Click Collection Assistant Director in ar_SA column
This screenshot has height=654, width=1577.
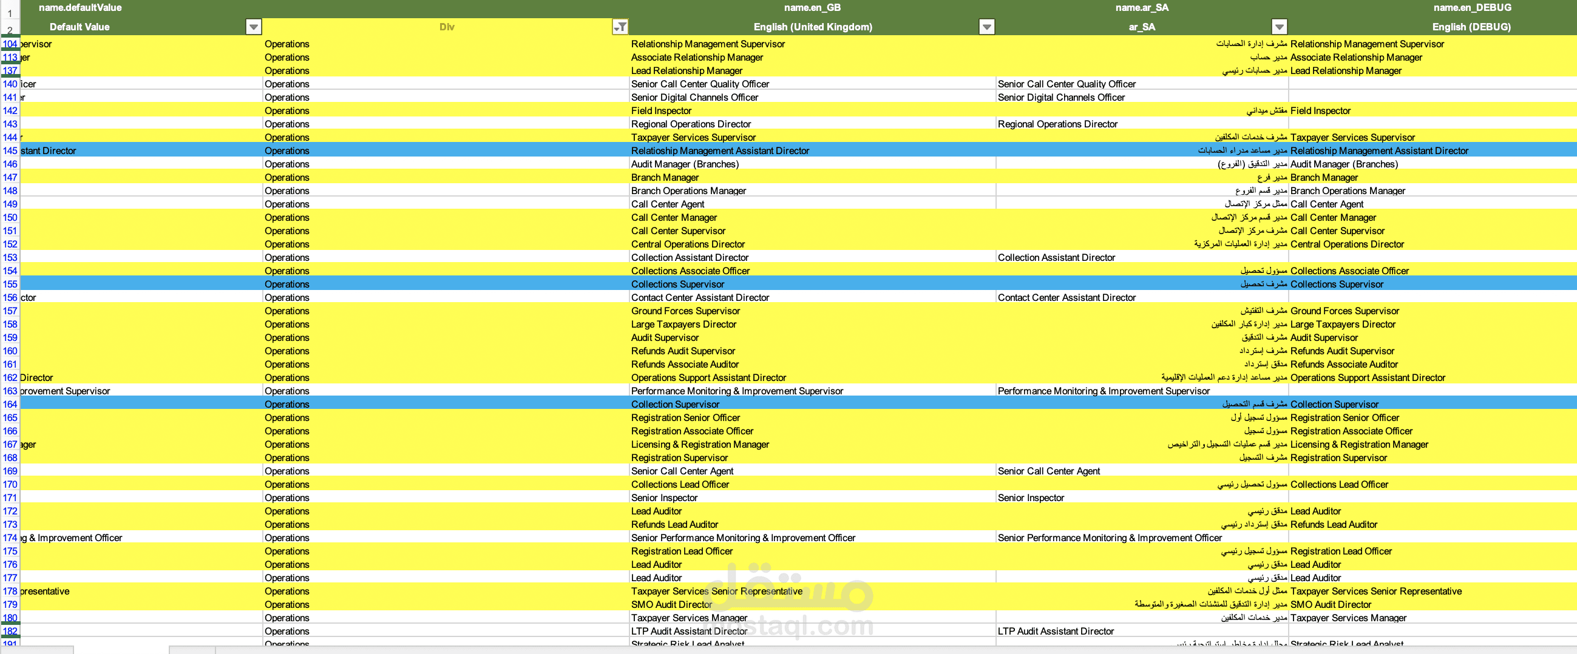point(1056,258)
